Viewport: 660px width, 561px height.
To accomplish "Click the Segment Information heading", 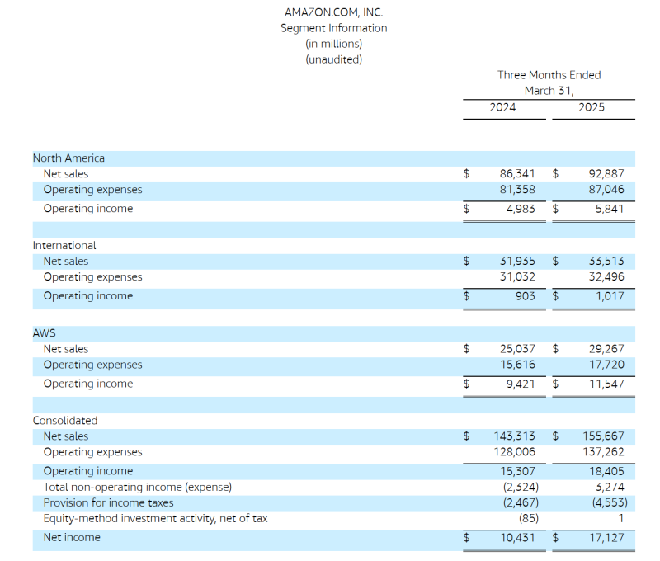I will [x=333, y=28].
